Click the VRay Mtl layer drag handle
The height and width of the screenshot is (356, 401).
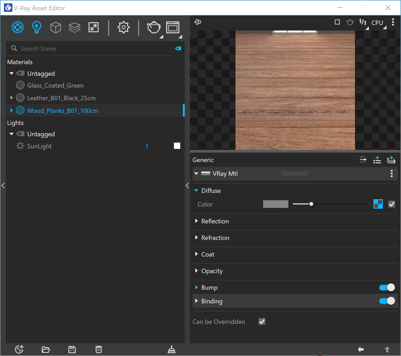click(x=295, y=174)
